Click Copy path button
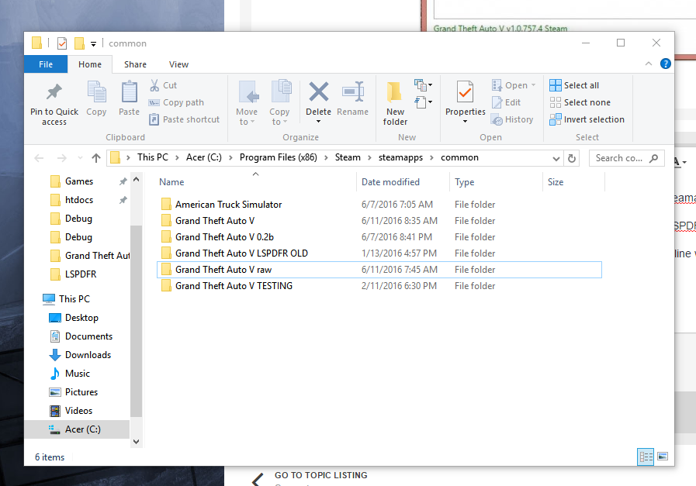Viewport: 696px width, 486px height. (176, 102)
